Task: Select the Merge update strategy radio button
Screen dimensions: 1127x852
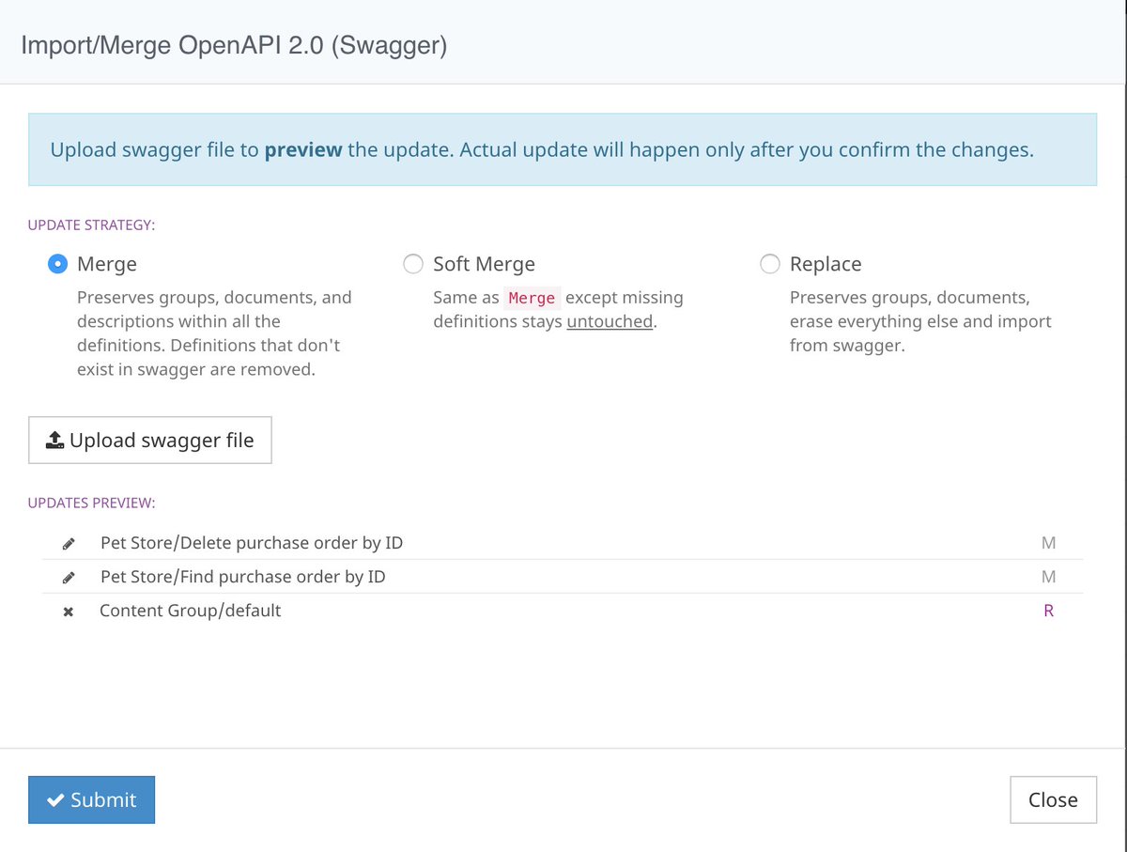Action: [x=58, y=264]
